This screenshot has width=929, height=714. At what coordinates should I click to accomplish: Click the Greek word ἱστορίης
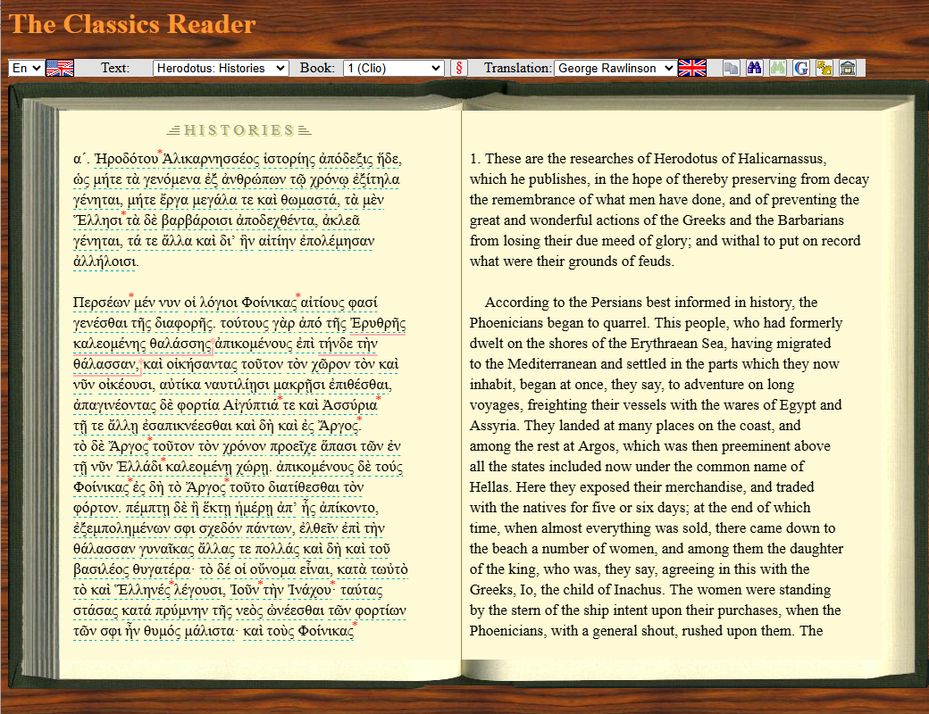click(289, 159)
